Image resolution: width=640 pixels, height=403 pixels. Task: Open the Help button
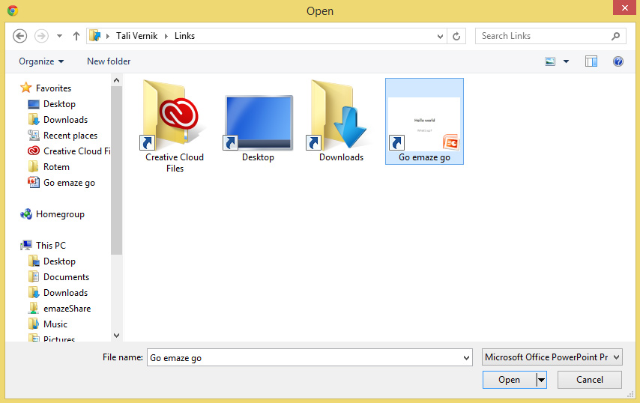pos(618,61)
